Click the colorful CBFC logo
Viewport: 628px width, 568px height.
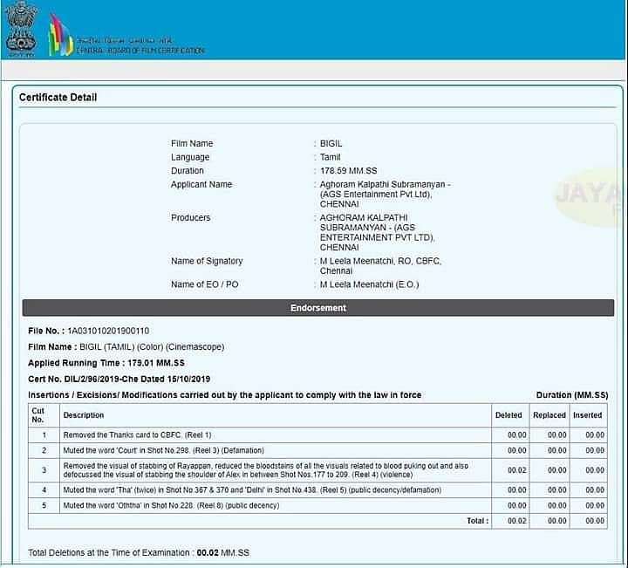(x=59, y=33)
